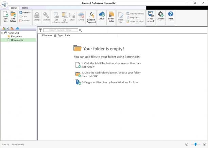Collapse the Home (All) tree node
Image resolution: width=208 pixels, height=148 pixels.
pyautogui.click(x=2, y=33)
